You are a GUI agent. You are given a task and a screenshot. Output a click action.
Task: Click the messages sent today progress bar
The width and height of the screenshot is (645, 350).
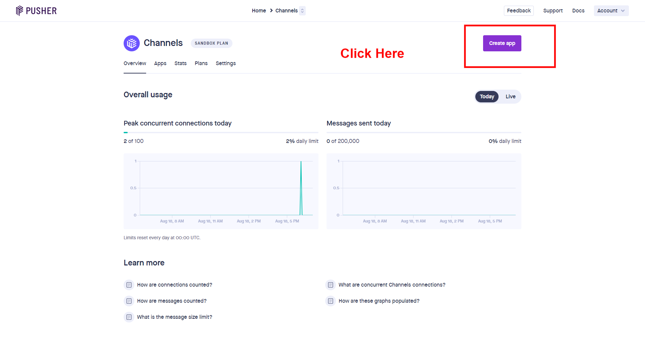(424, 133)
